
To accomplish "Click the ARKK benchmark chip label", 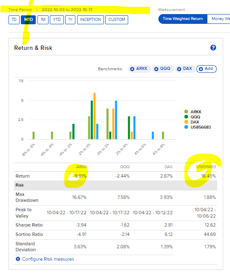I will tap(141, 69).
